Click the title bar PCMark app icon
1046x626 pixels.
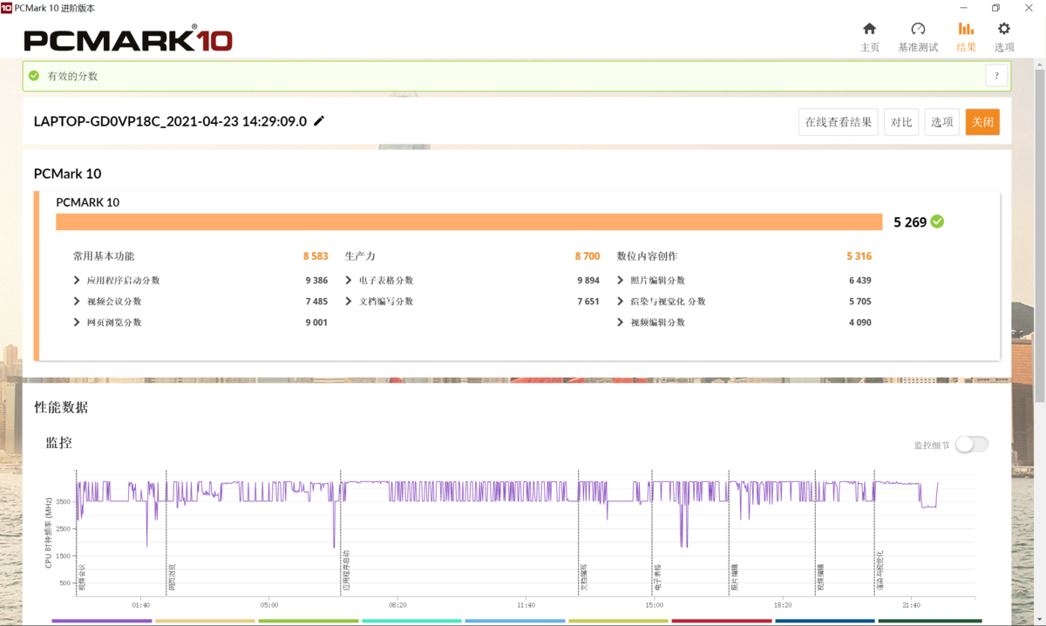click(7, 8)
